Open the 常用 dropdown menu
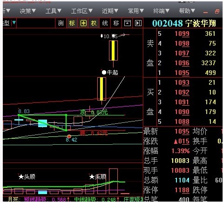 136,11
